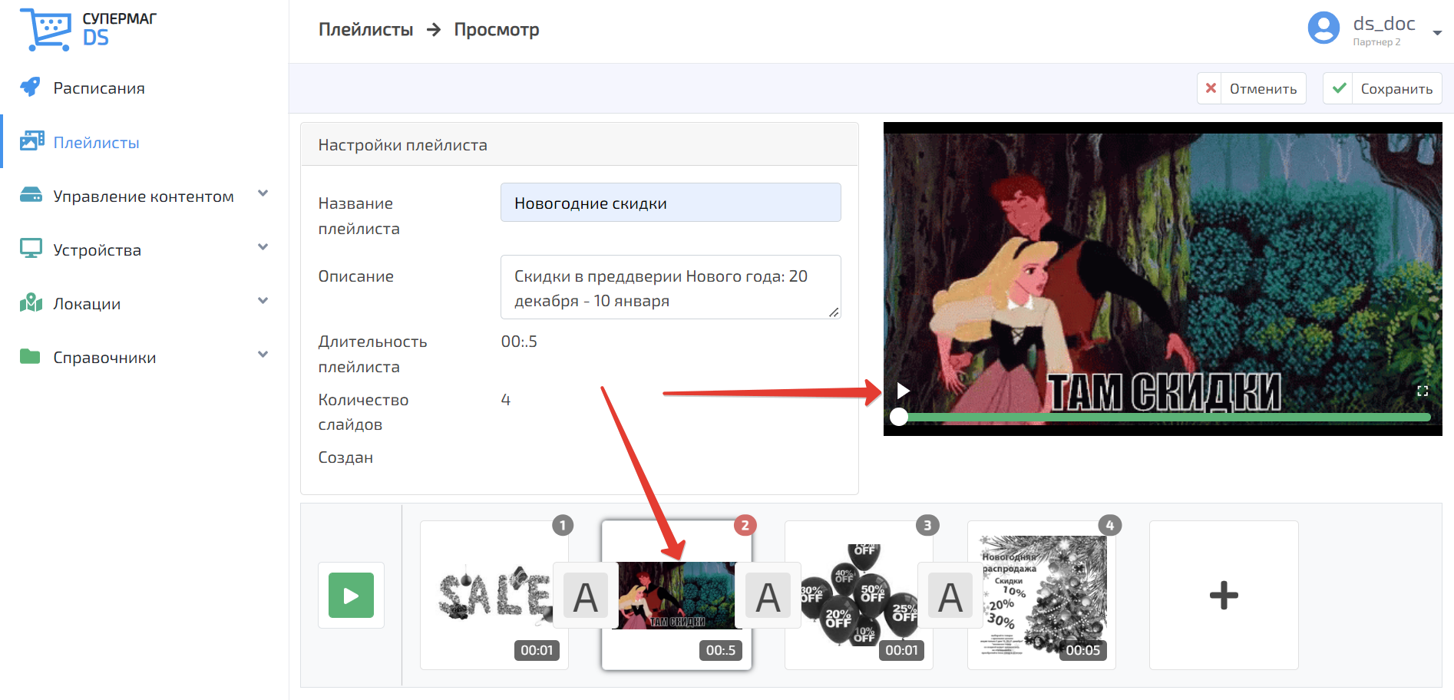Click Отменить button
Screen dimensions: 1454x700
(1251, 88)
